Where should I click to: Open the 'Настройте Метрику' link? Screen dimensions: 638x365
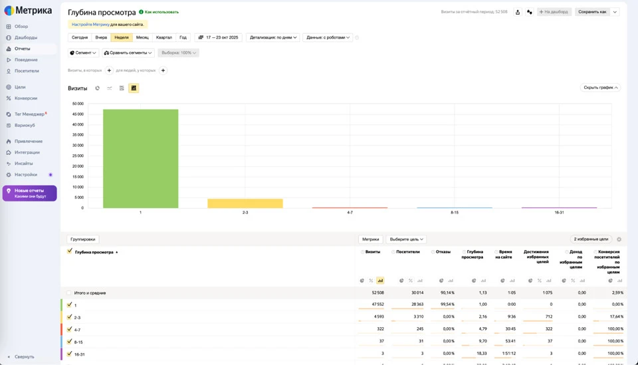90,25
